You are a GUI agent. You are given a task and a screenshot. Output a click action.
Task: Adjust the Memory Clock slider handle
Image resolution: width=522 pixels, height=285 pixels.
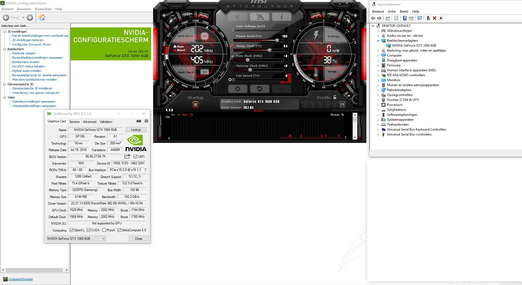click(250, 70)
